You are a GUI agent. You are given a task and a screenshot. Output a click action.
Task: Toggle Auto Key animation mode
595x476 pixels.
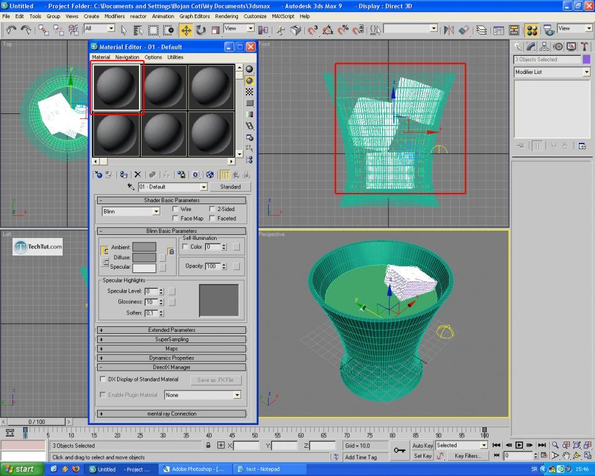click(x=422, y=445)
